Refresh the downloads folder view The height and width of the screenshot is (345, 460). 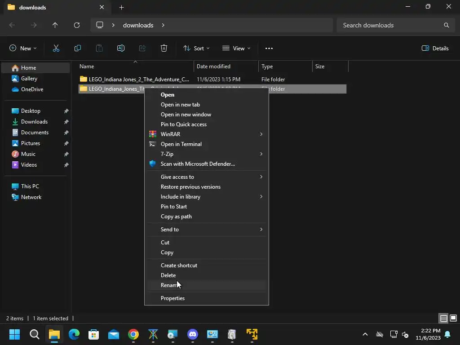click(77, 25)
